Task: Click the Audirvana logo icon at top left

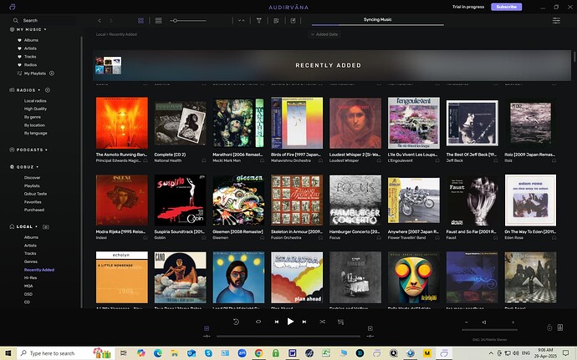Action: point(13,7)
